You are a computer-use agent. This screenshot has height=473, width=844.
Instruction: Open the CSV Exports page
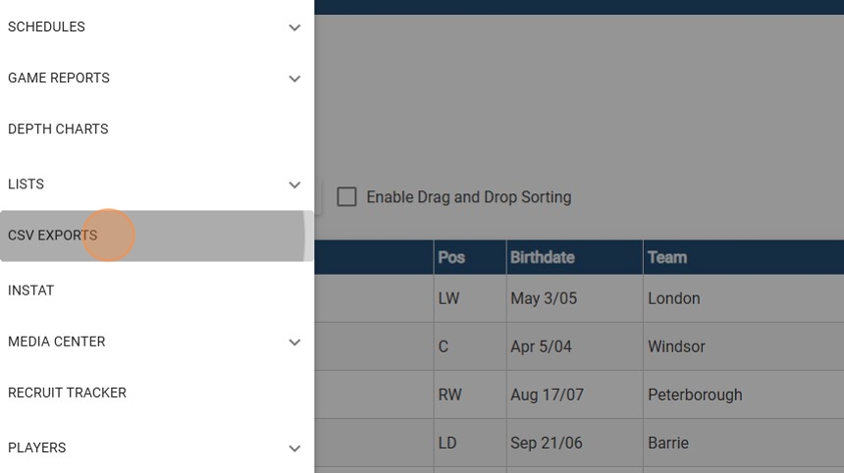(53, 236)
